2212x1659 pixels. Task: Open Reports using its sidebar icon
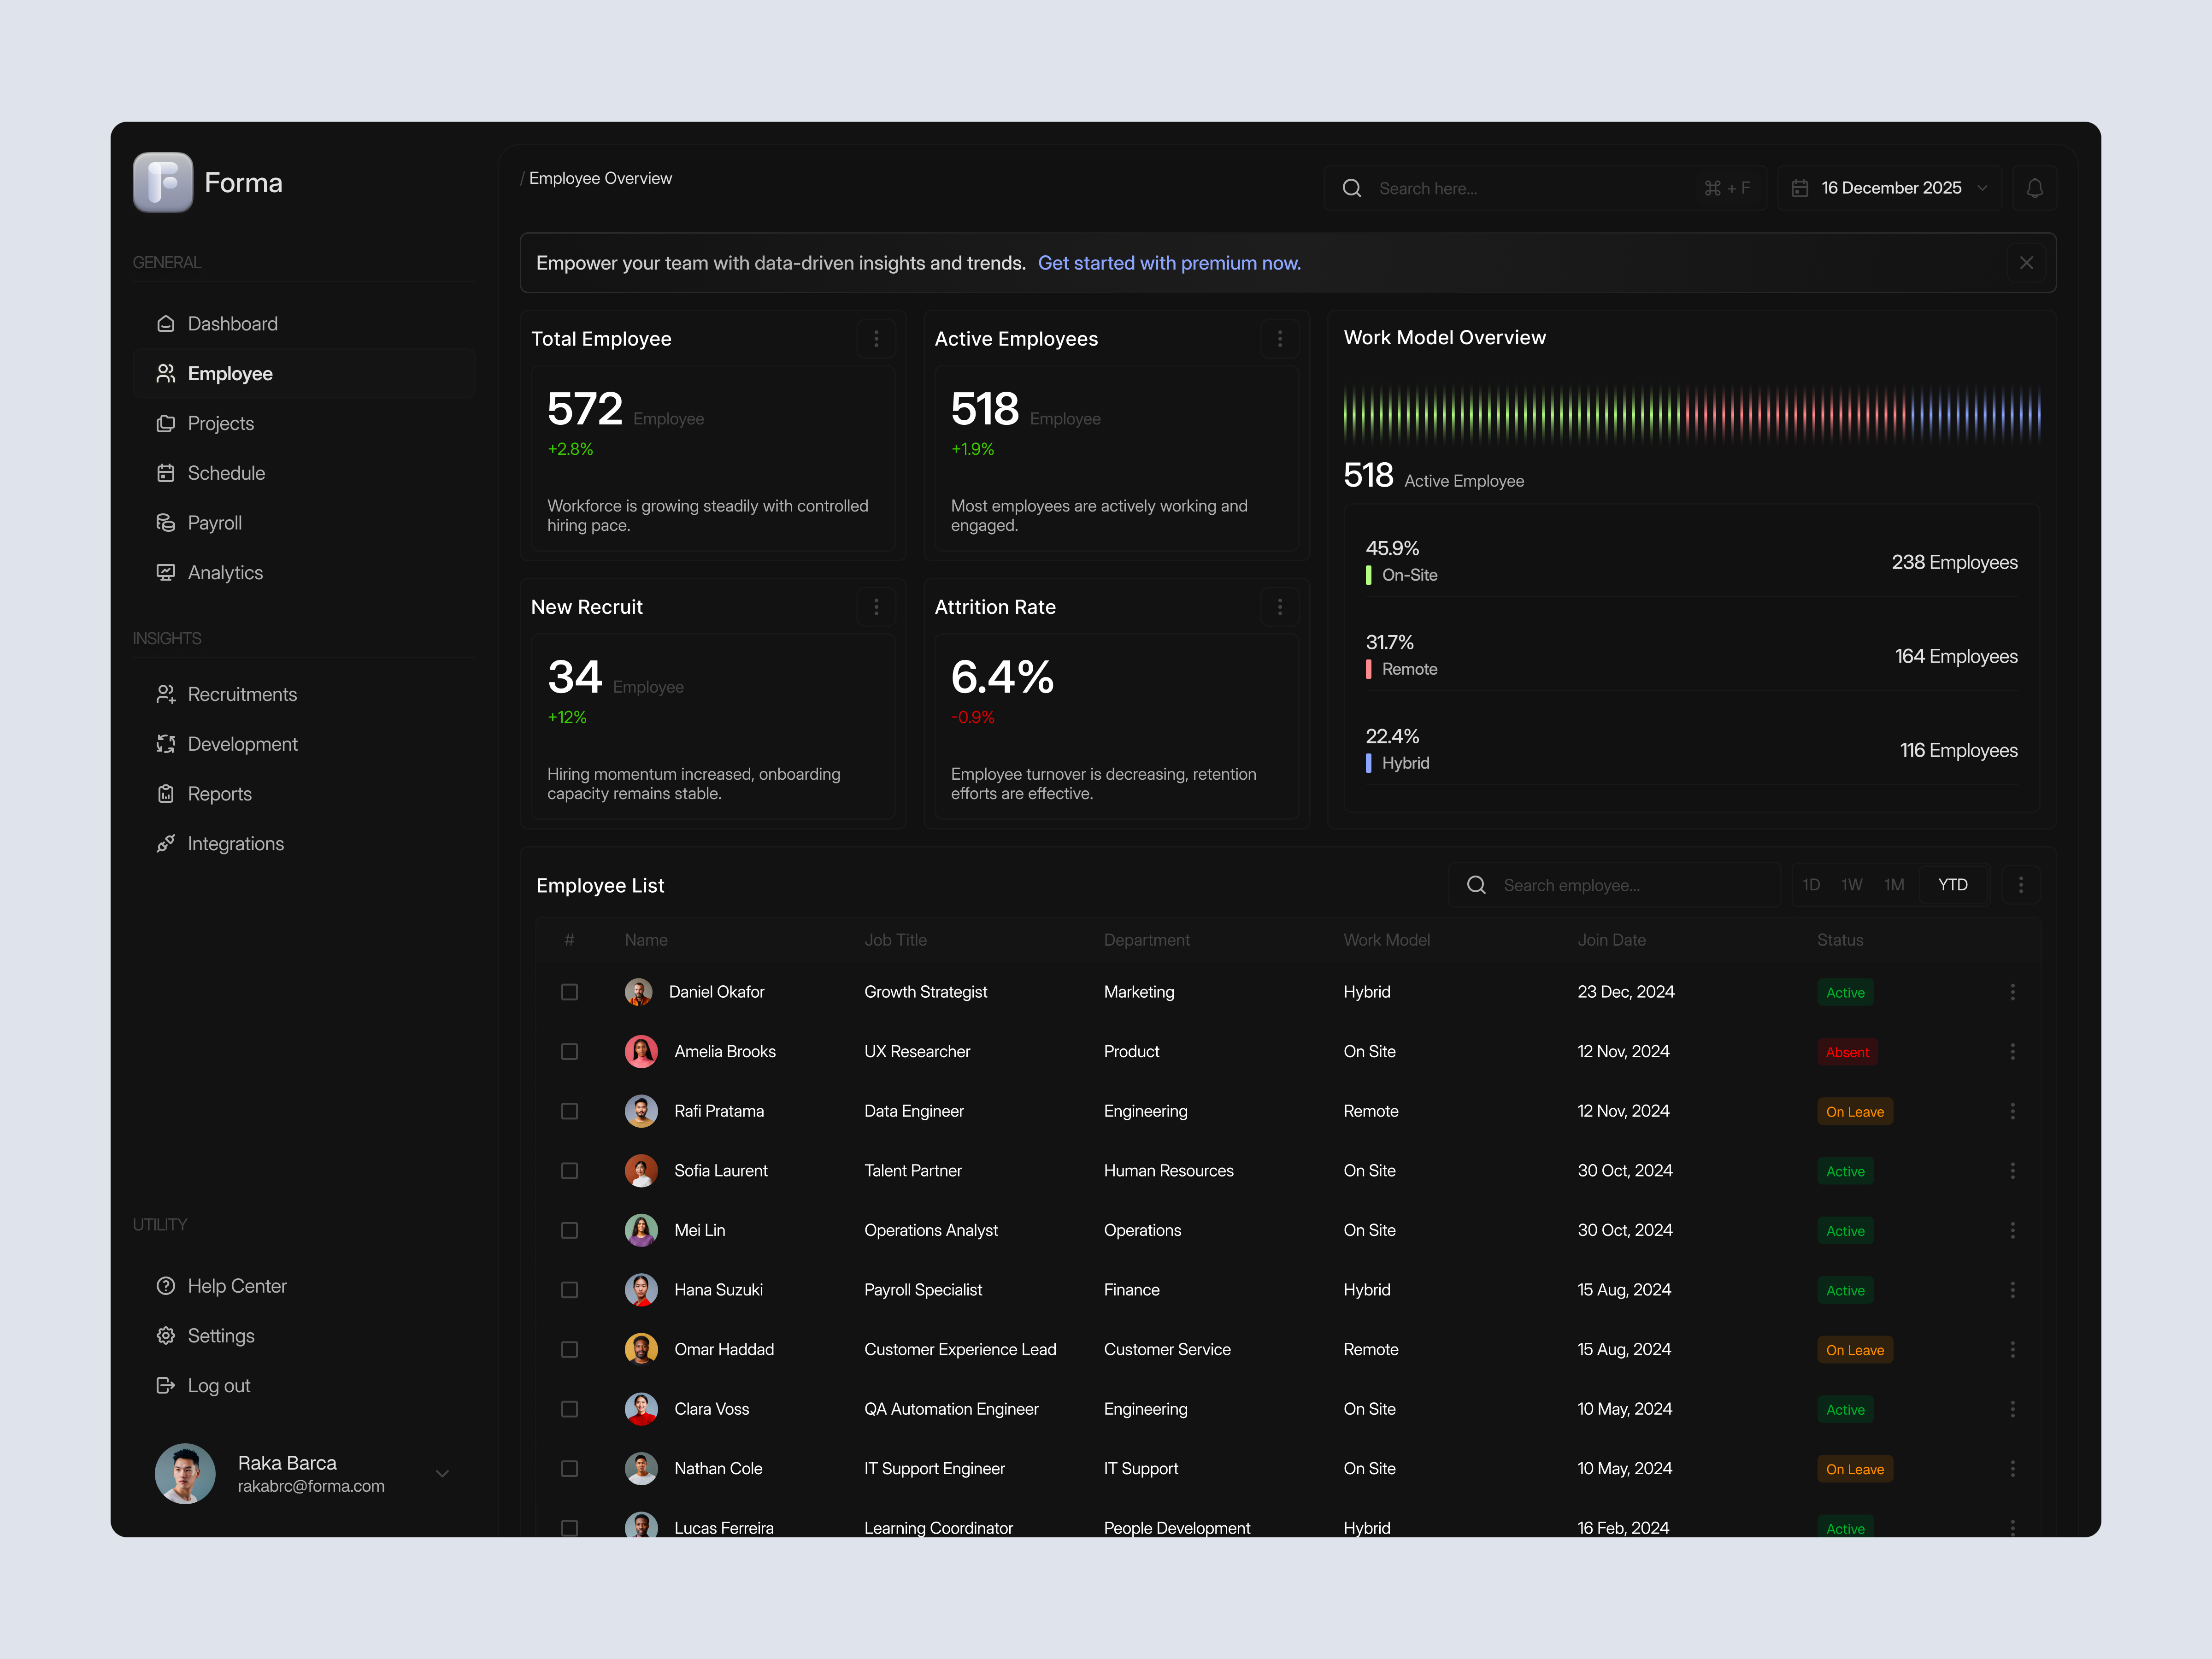pyautogui.click(x=166, y=793)
